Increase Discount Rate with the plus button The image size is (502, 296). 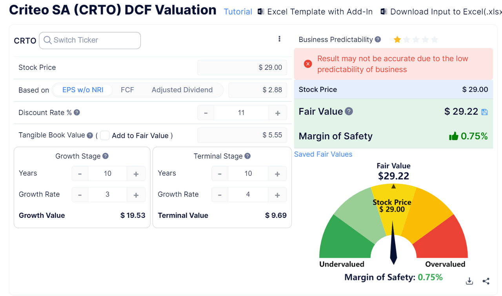[x=278, y=113]
